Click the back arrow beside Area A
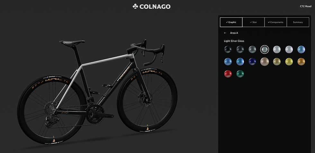 point(225,33)
